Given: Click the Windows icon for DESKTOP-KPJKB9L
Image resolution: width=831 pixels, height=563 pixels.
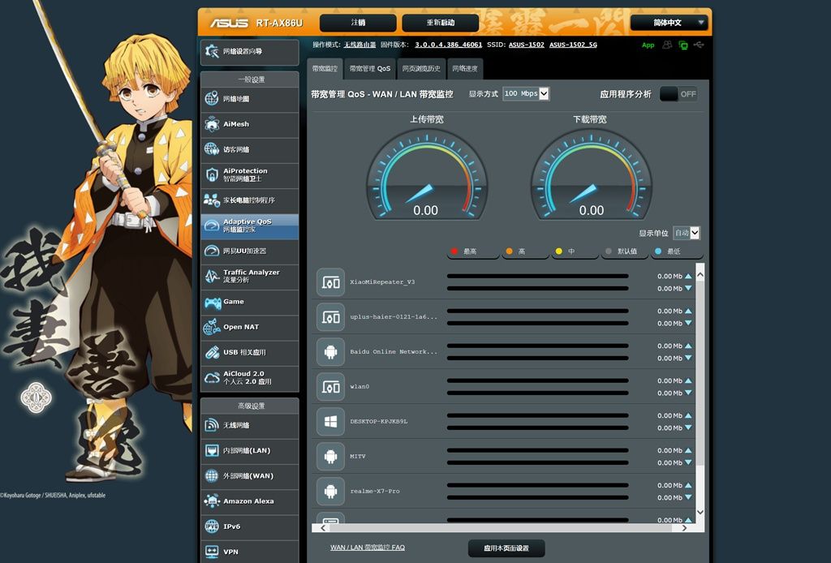Looking at the screenshot, I should click(330, 422).
